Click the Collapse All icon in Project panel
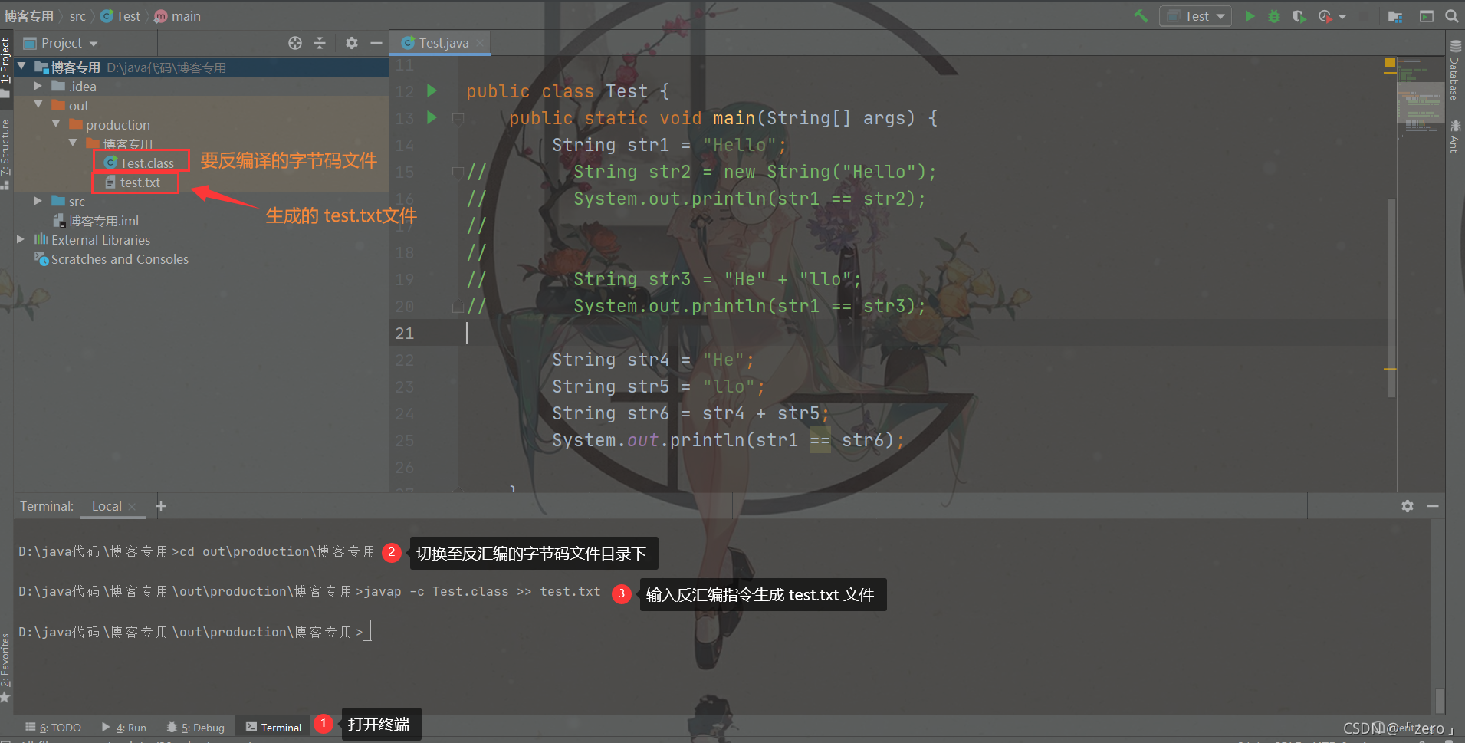Screen dimensions: 1465x743 coord(320,43)
